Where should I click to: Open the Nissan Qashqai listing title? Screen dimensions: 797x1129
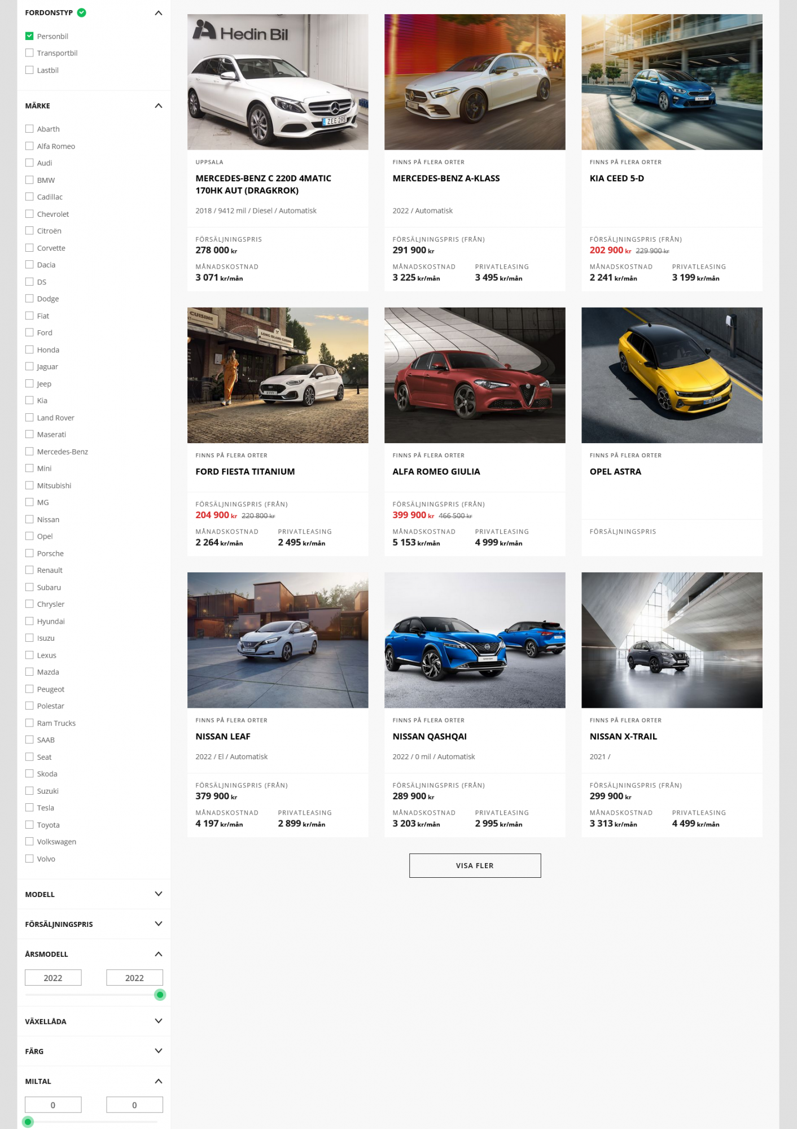tap(430, 737)
